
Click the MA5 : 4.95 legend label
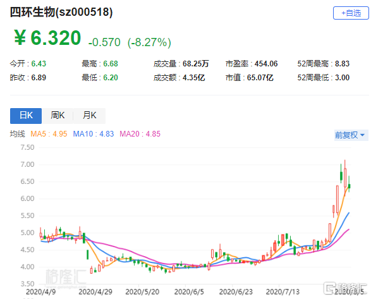(x=49, y=134)
